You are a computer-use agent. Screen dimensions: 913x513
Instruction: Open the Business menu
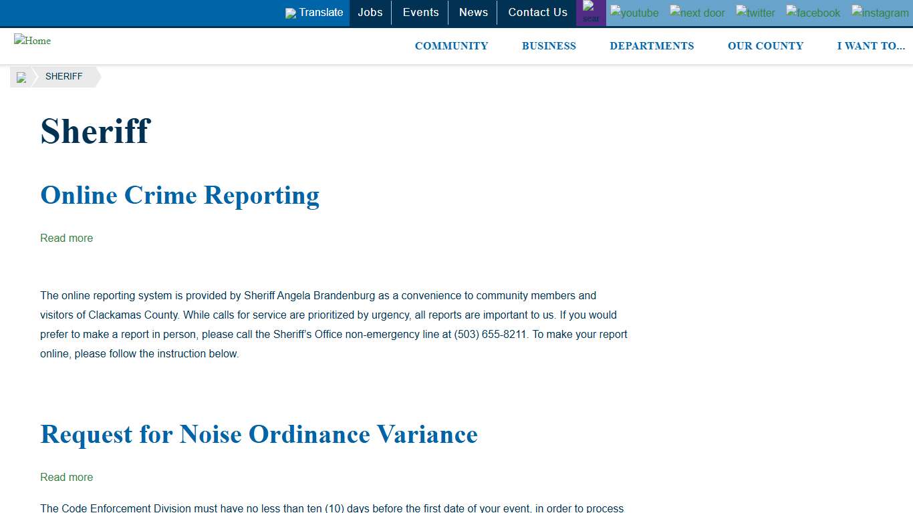pyautogui.click(x=549, y=46)
